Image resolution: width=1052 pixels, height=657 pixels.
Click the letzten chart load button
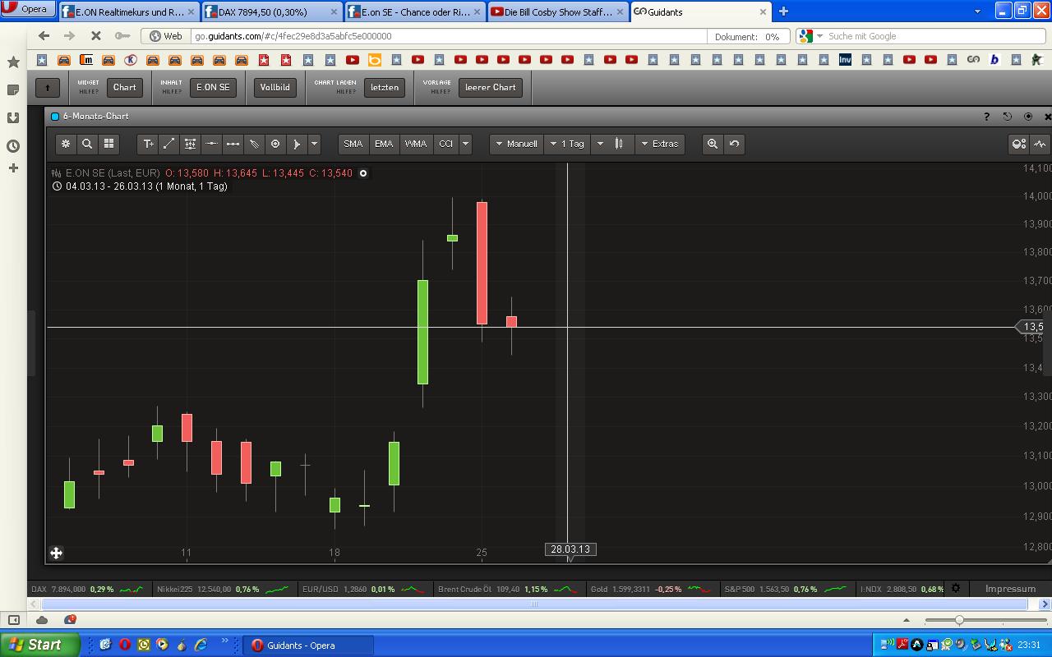click(x=385, y=87)
